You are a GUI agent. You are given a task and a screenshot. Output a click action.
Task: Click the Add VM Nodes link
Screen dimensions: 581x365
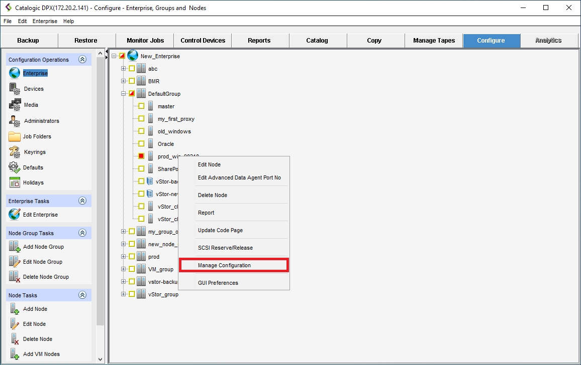click(x=41, y=354)
